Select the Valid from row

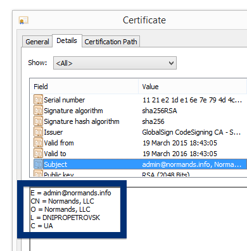pyautogui.click(x=139, y=143)
